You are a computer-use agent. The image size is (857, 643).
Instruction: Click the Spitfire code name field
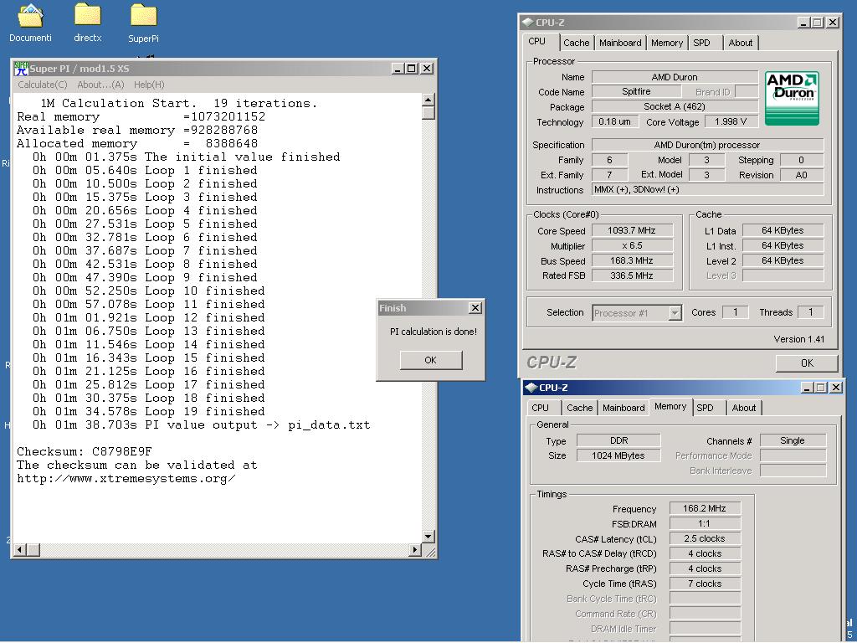pos(636,92)
